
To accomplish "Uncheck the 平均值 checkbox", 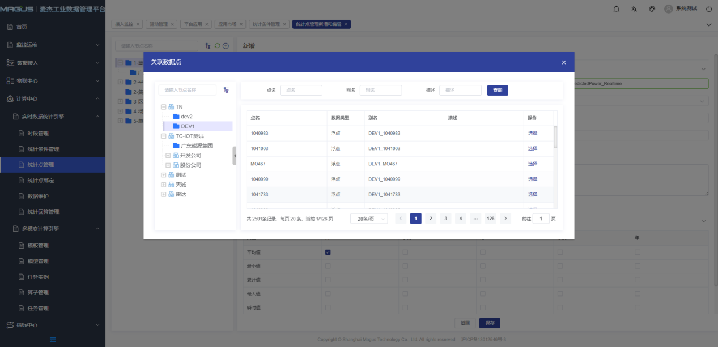I will 328,252.
